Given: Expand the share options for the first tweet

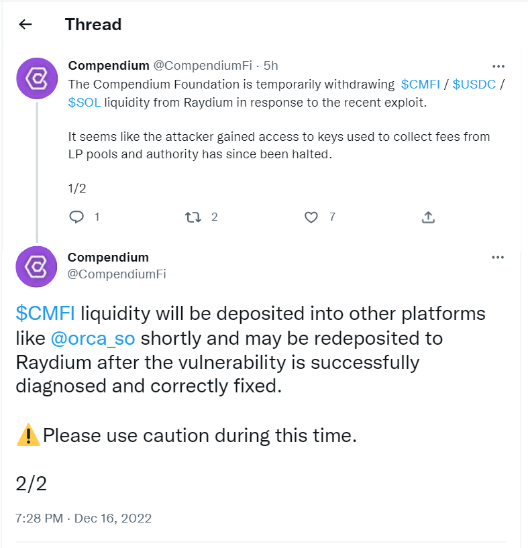Looking at the screenshot, I should point(428,217).
